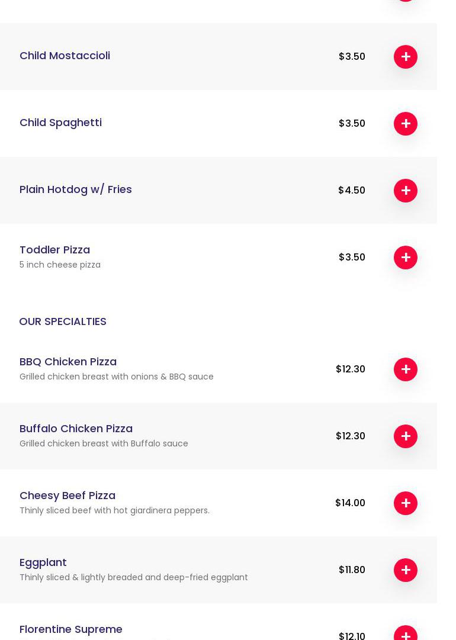Add Child Mostaccioli to the order
The width and height of the screenshot is (456, 640).
coord(406,57)
